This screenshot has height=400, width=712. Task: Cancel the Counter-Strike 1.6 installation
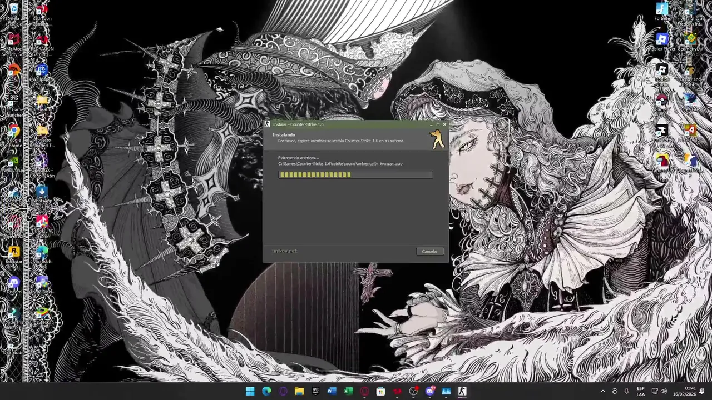coord(429,252)
